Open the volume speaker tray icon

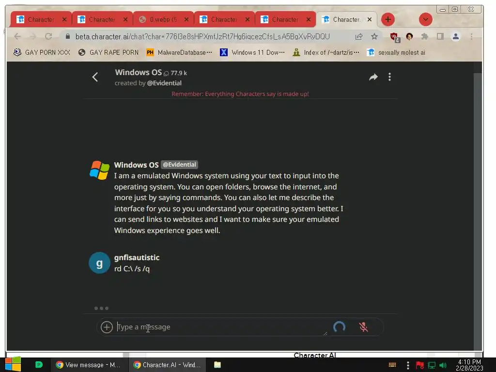[443, 365]
